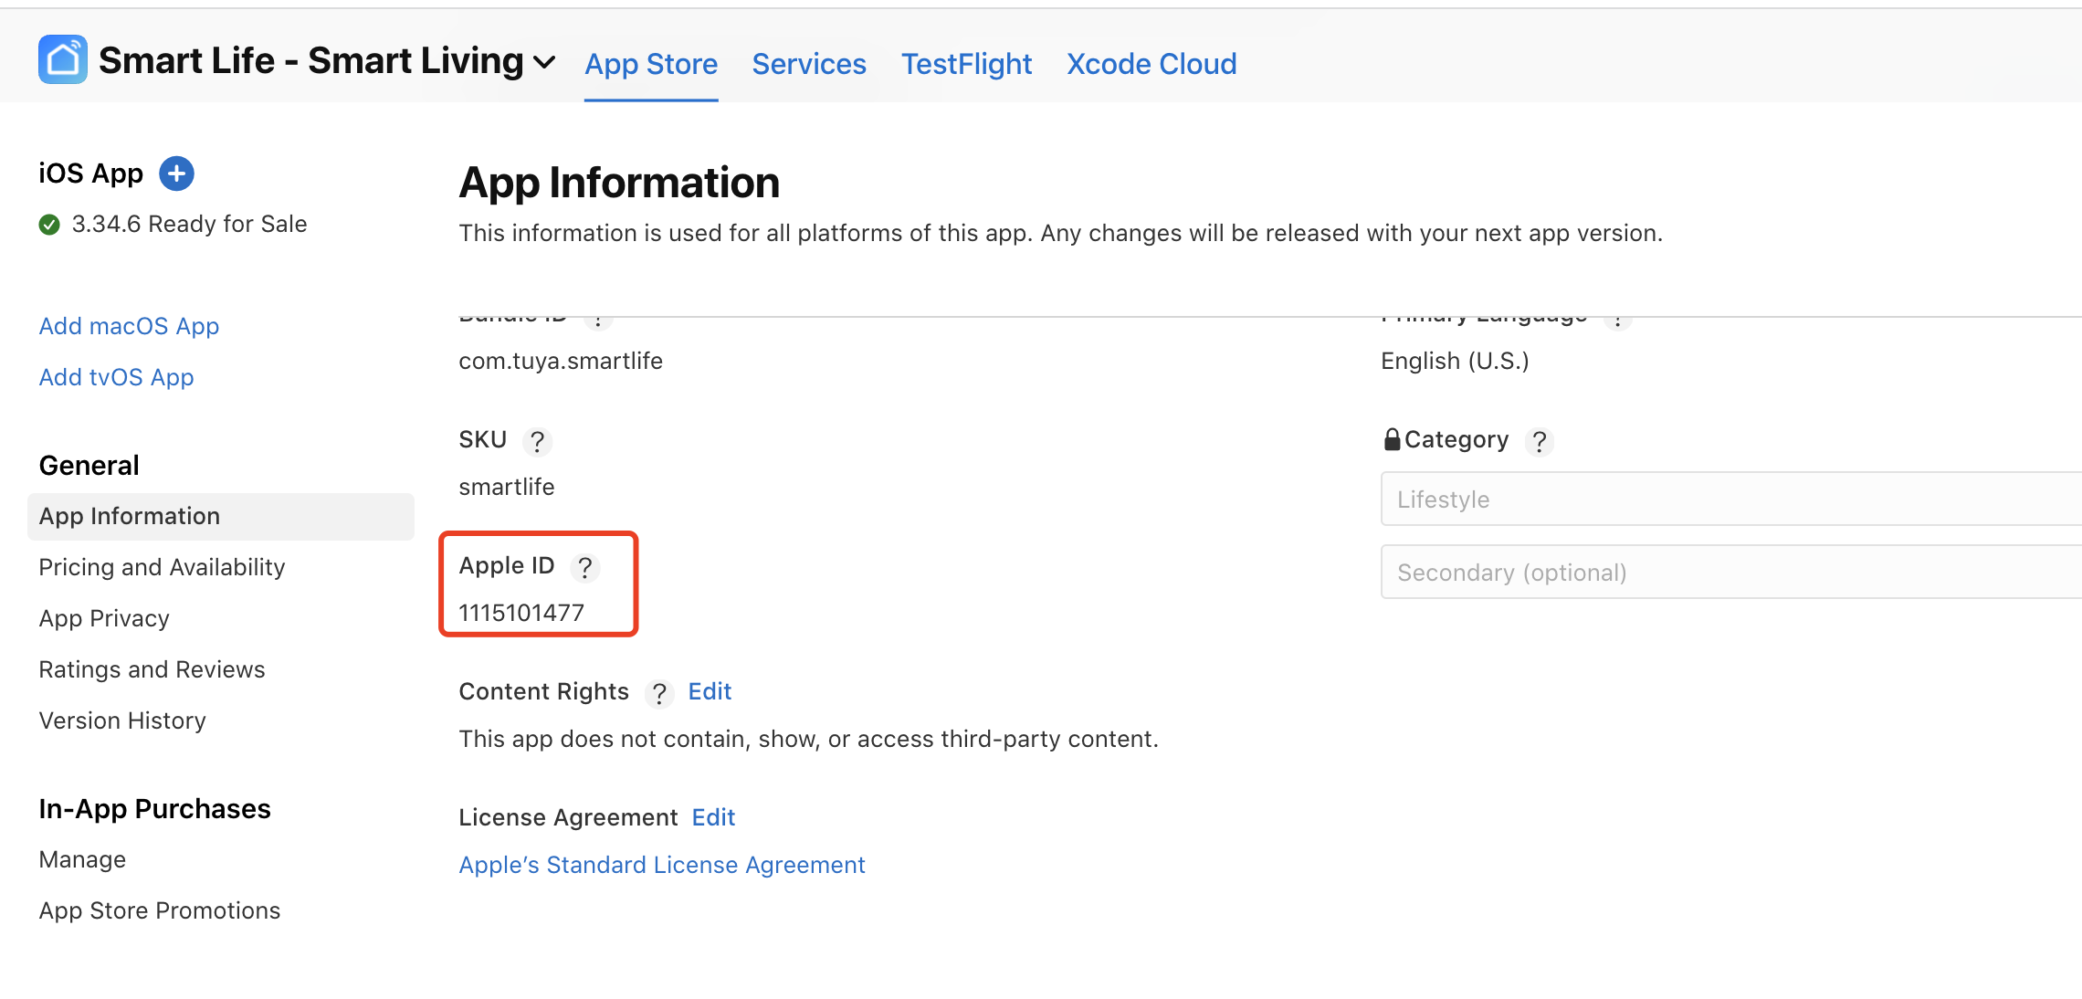
Task: Click the SKU value smartlife
Action: pyautogui.click(x=507, y=488)
